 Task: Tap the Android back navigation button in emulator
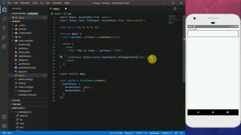coord(198,112)
